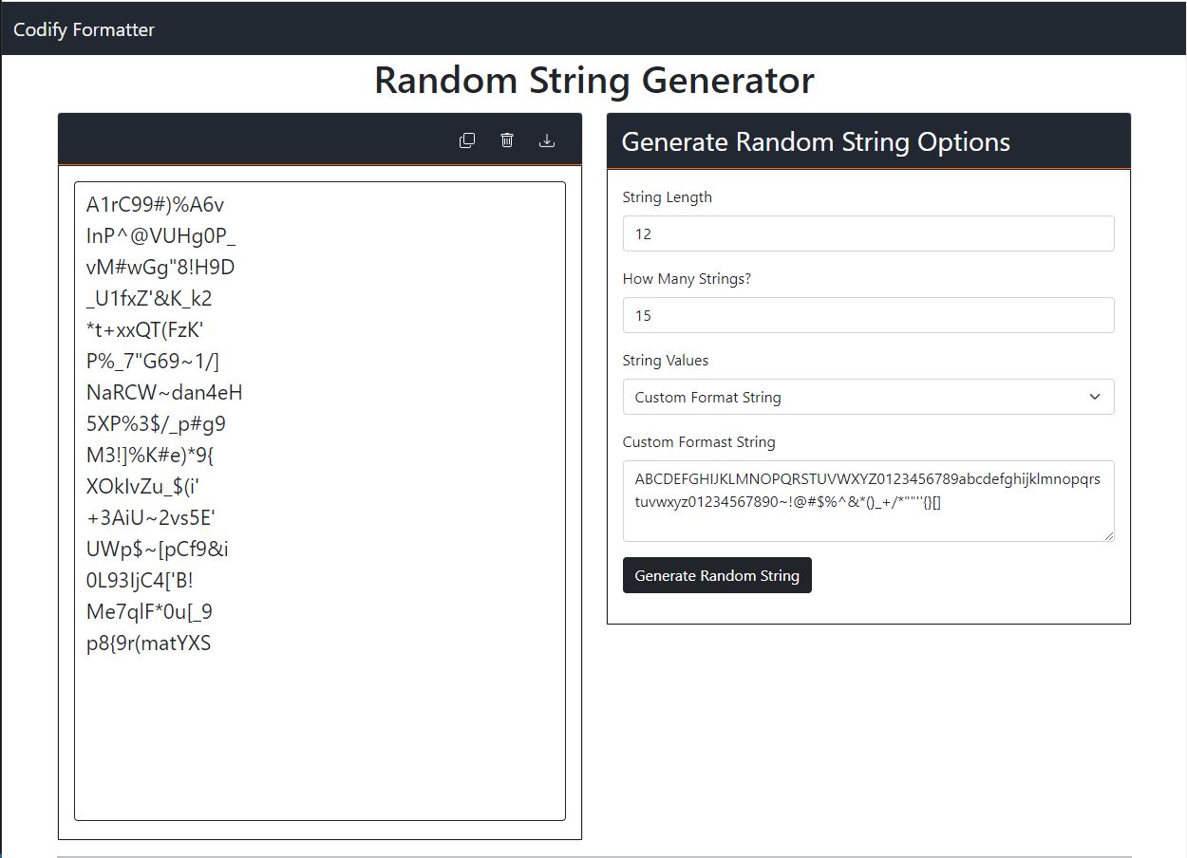The width and height of the screenshot is (1187, 858).
Task: Clear output using the trash icon
Action: coord(507,140)
